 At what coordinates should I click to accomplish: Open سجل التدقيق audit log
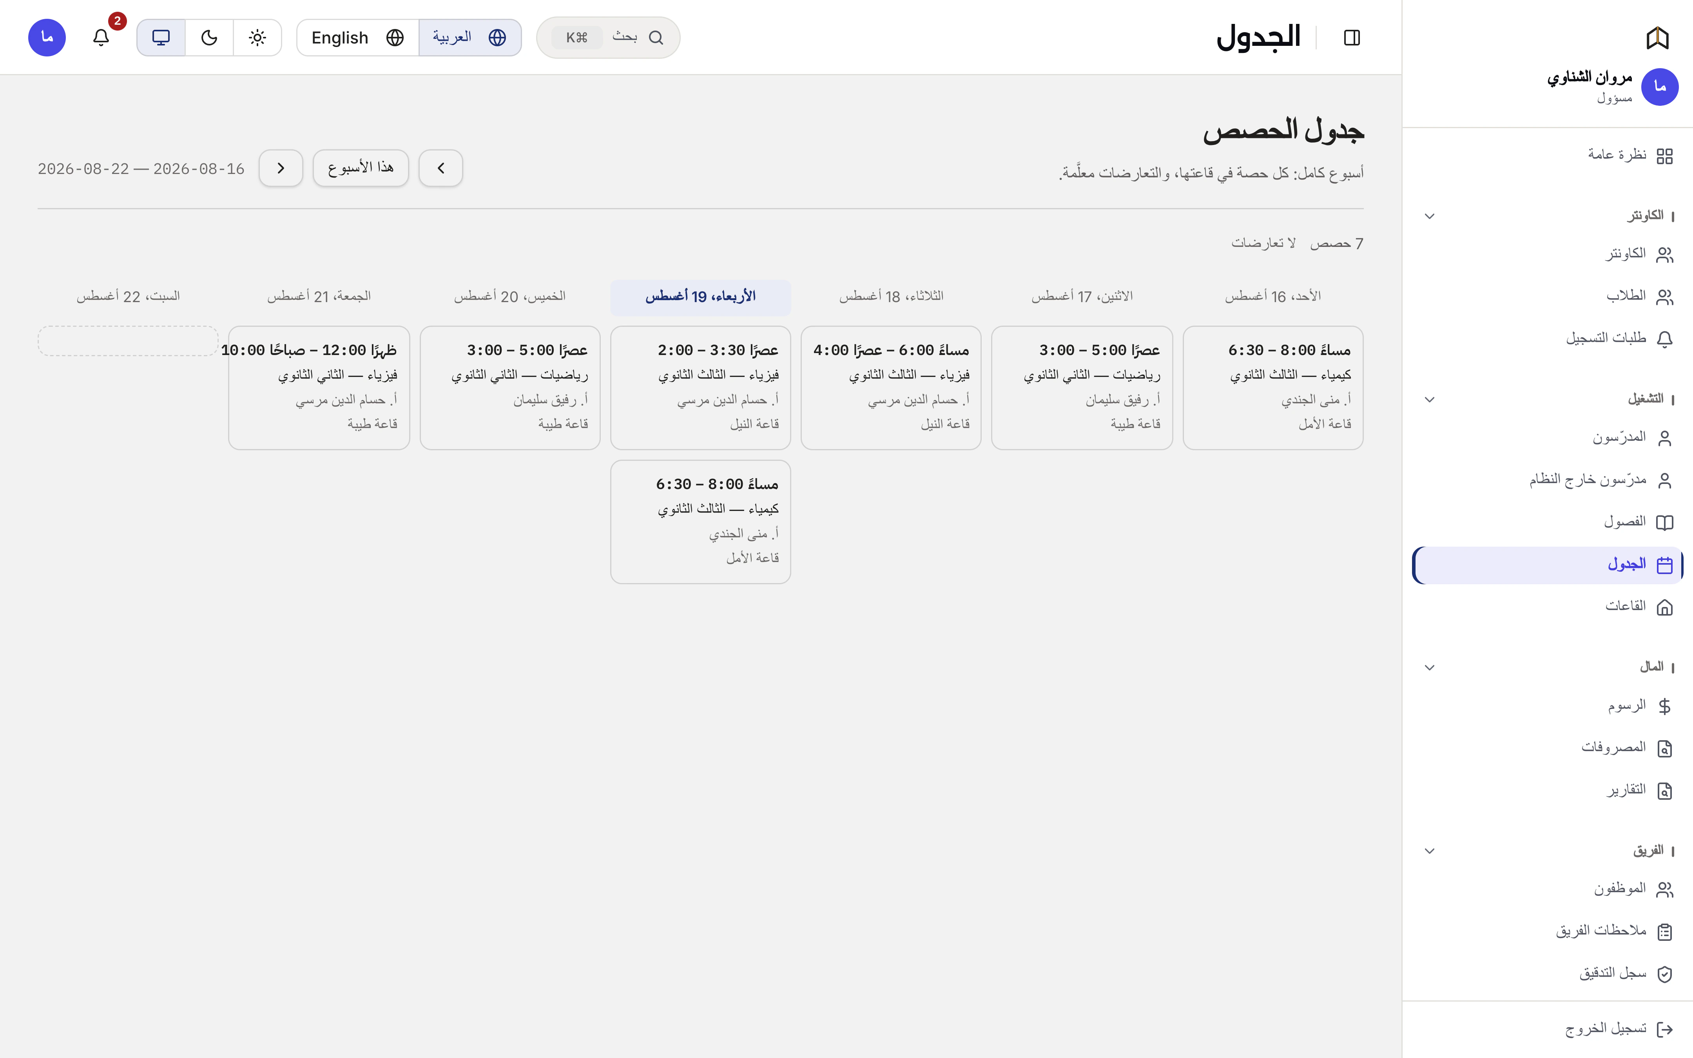pos(1547,973)
